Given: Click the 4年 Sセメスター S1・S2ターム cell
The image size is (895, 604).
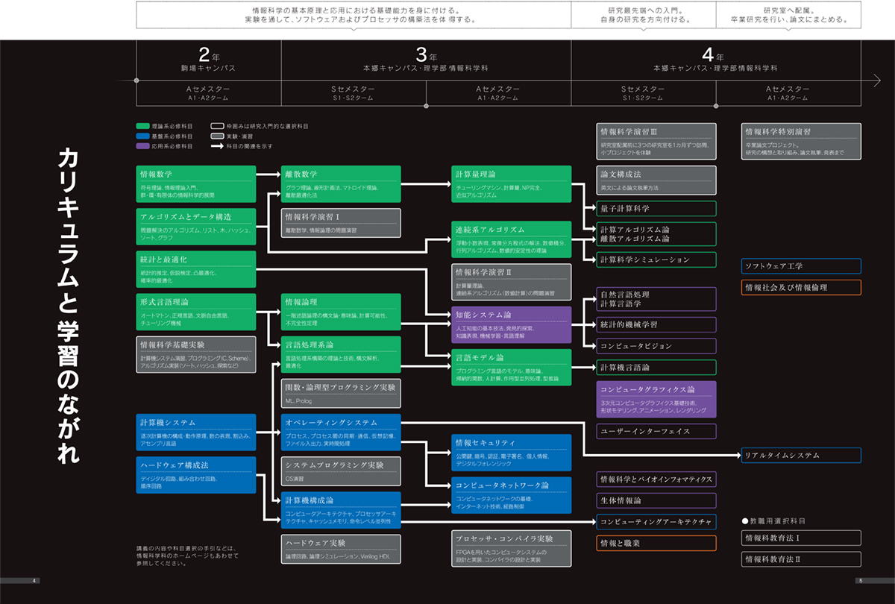Looking at the screenshot, I should point(643,92).
